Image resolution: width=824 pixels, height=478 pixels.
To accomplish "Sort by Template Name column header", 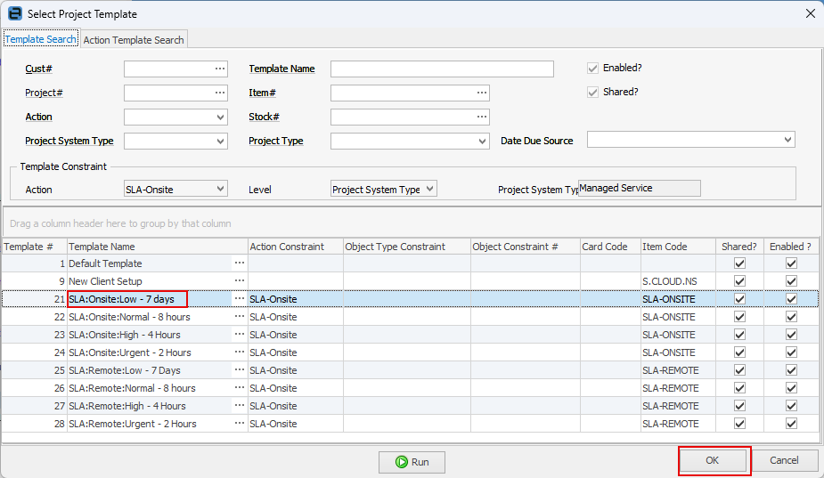I will pos(157,247).
